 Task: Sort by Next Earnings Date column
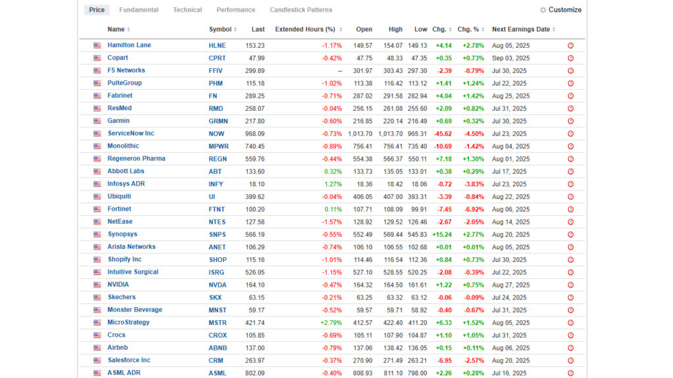click(x=524, y=29)
